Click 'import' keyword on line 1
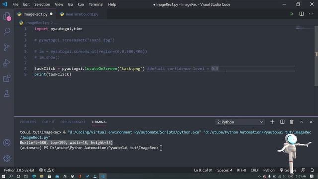This screenshot has height=179, width=318. tap(41, 29)
